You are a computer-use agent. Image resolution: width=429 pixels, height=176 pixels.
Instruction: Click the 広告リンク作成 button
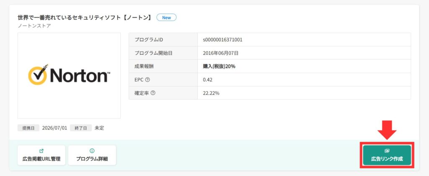(387, 155)
